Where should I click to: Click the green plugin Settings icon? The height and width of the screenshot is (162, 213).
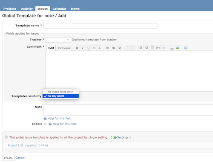pos(115,137)
